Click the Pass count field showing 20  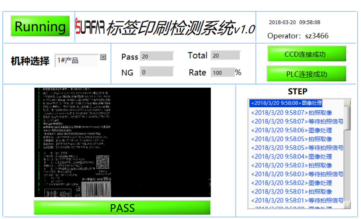pos(157,56)
